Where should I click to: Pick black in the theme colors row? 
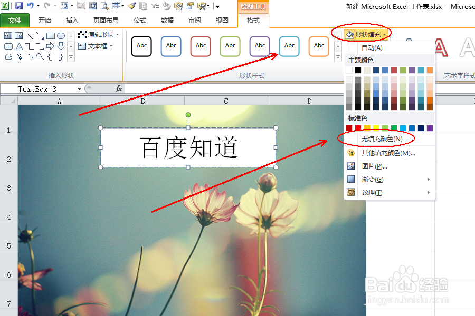pyautogui.click(x=358, y=71)
